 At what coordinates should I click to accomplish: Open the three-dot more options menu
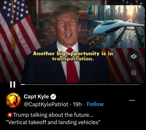coord(132,100)
